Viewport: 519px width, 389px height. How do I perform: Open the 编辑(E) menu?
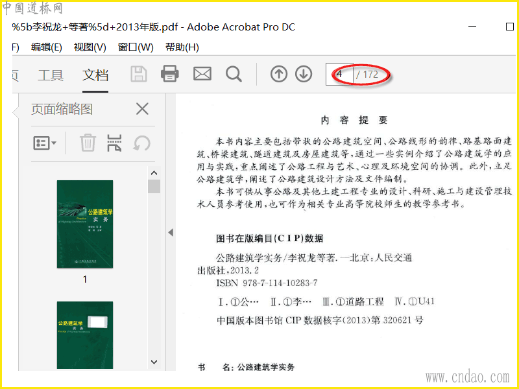46,47
